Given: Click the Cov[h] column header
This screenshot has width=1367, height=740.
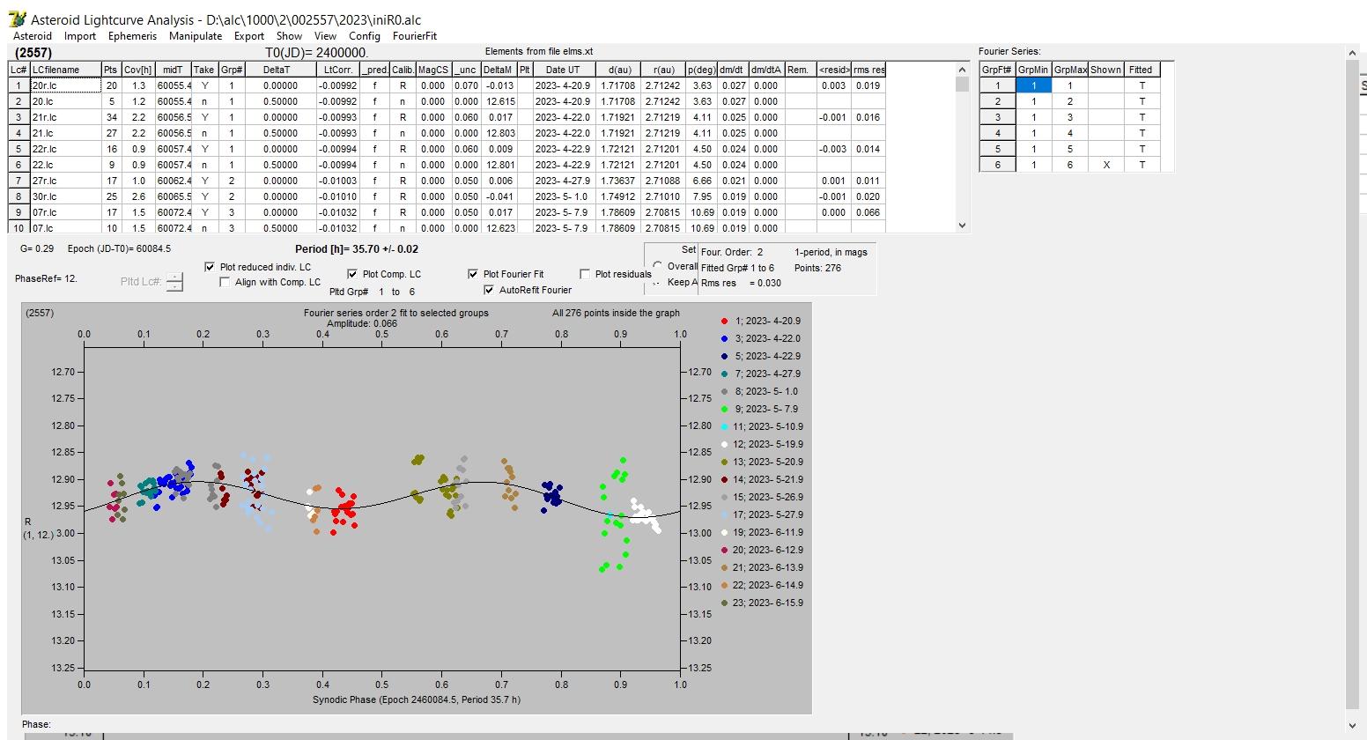Looking at the screenshot, I should pyautogui.click(x=138, y=70).
